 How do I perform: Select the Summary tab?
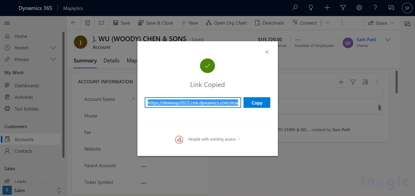[85, 61]
